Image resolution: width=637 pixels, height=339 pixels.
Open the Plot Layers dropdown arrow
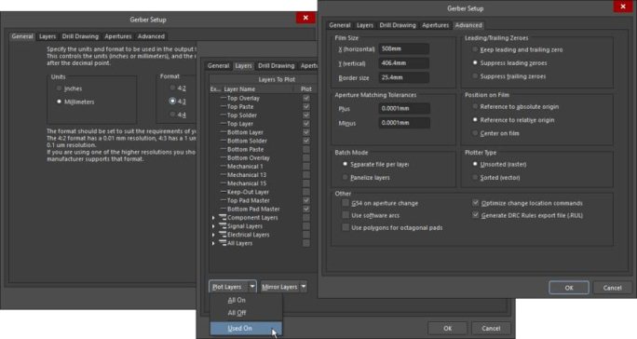pyautogui.click(x=252, y=287)
